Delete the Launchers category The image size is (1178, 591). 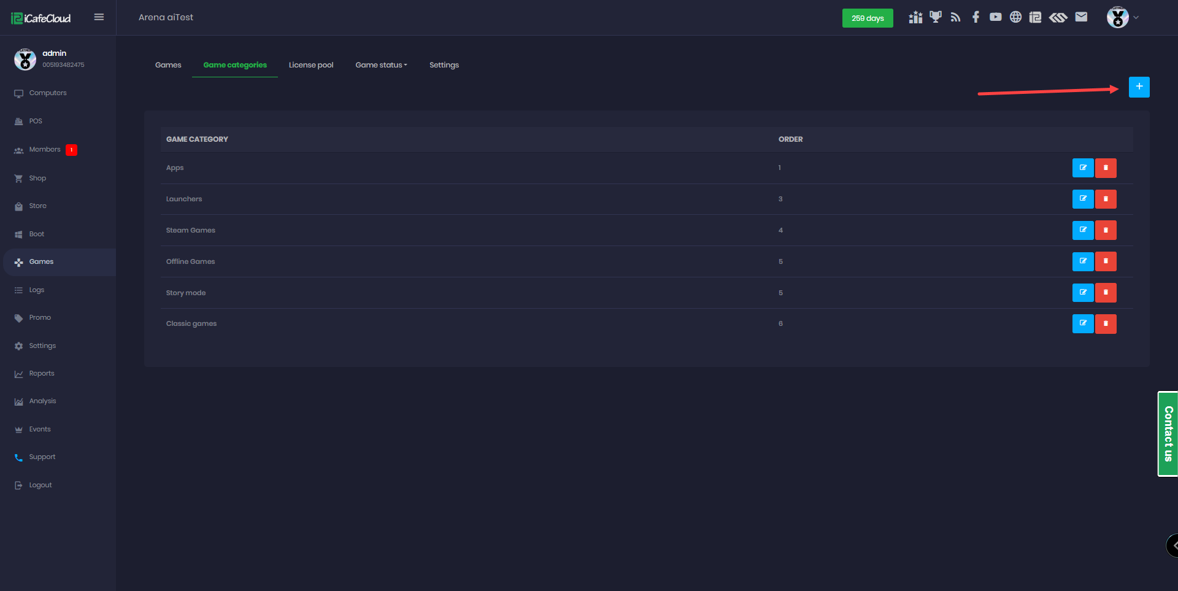1106,199
